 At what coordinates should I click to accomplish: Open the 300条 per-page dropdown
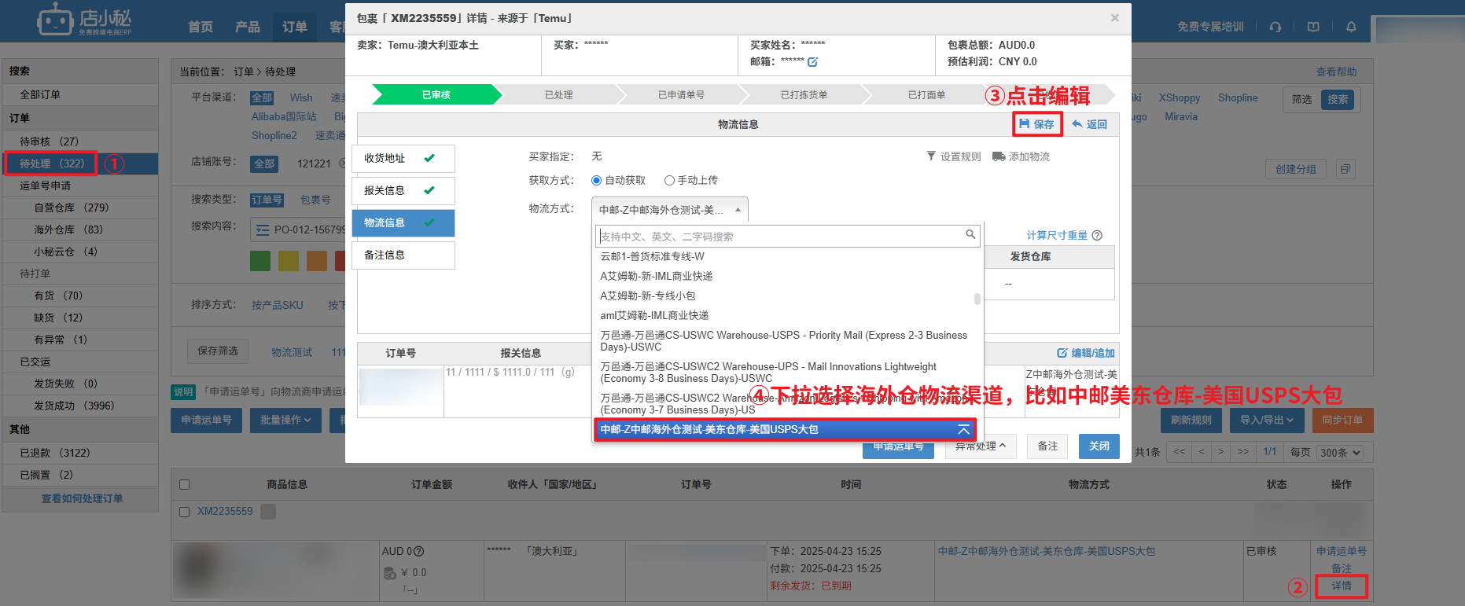[x=1341, y=453]
